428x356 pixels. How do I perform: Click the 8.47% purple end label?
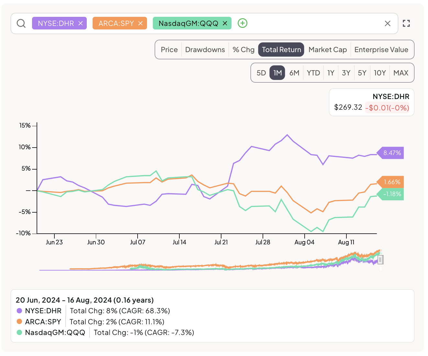pyautogui.click(x=391, y=153)
